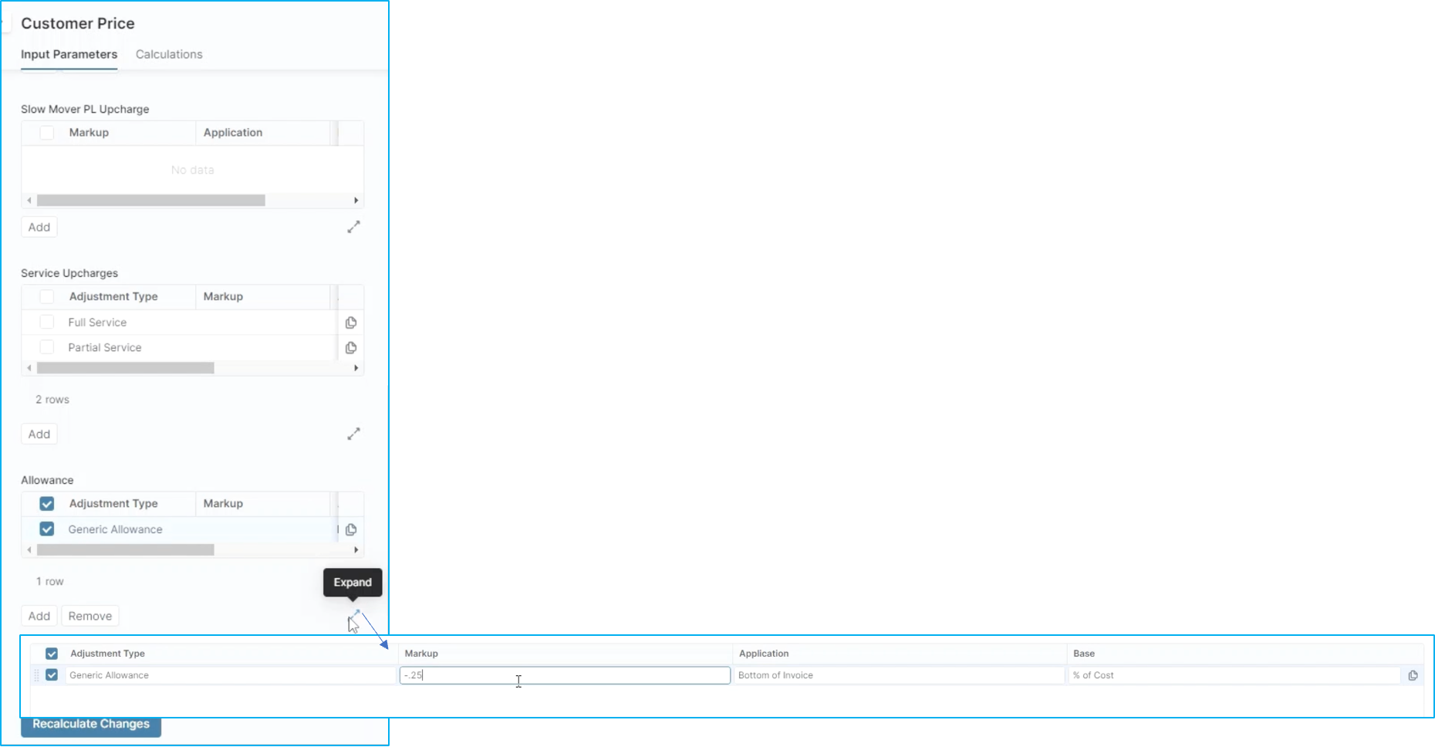Check the Partial Service row checkbox
Image resolution: width=1435 pixels, height=747 pixels.
(47, 347)
